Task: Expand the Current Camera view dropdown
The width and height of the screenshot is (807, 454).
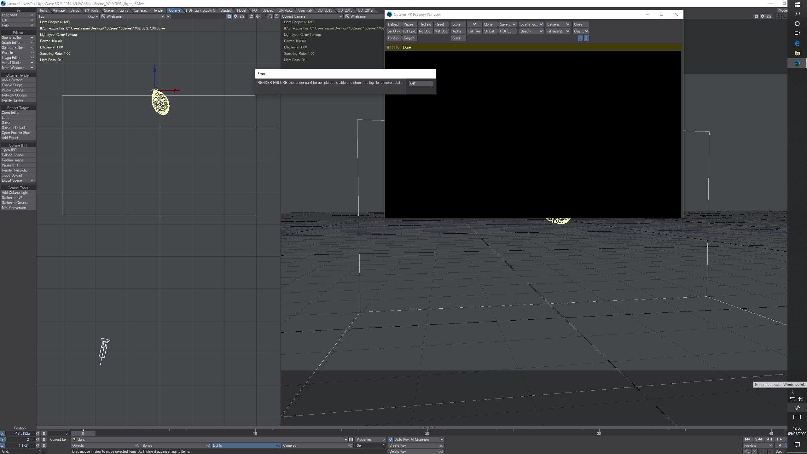Action: (x=311, y=16)
